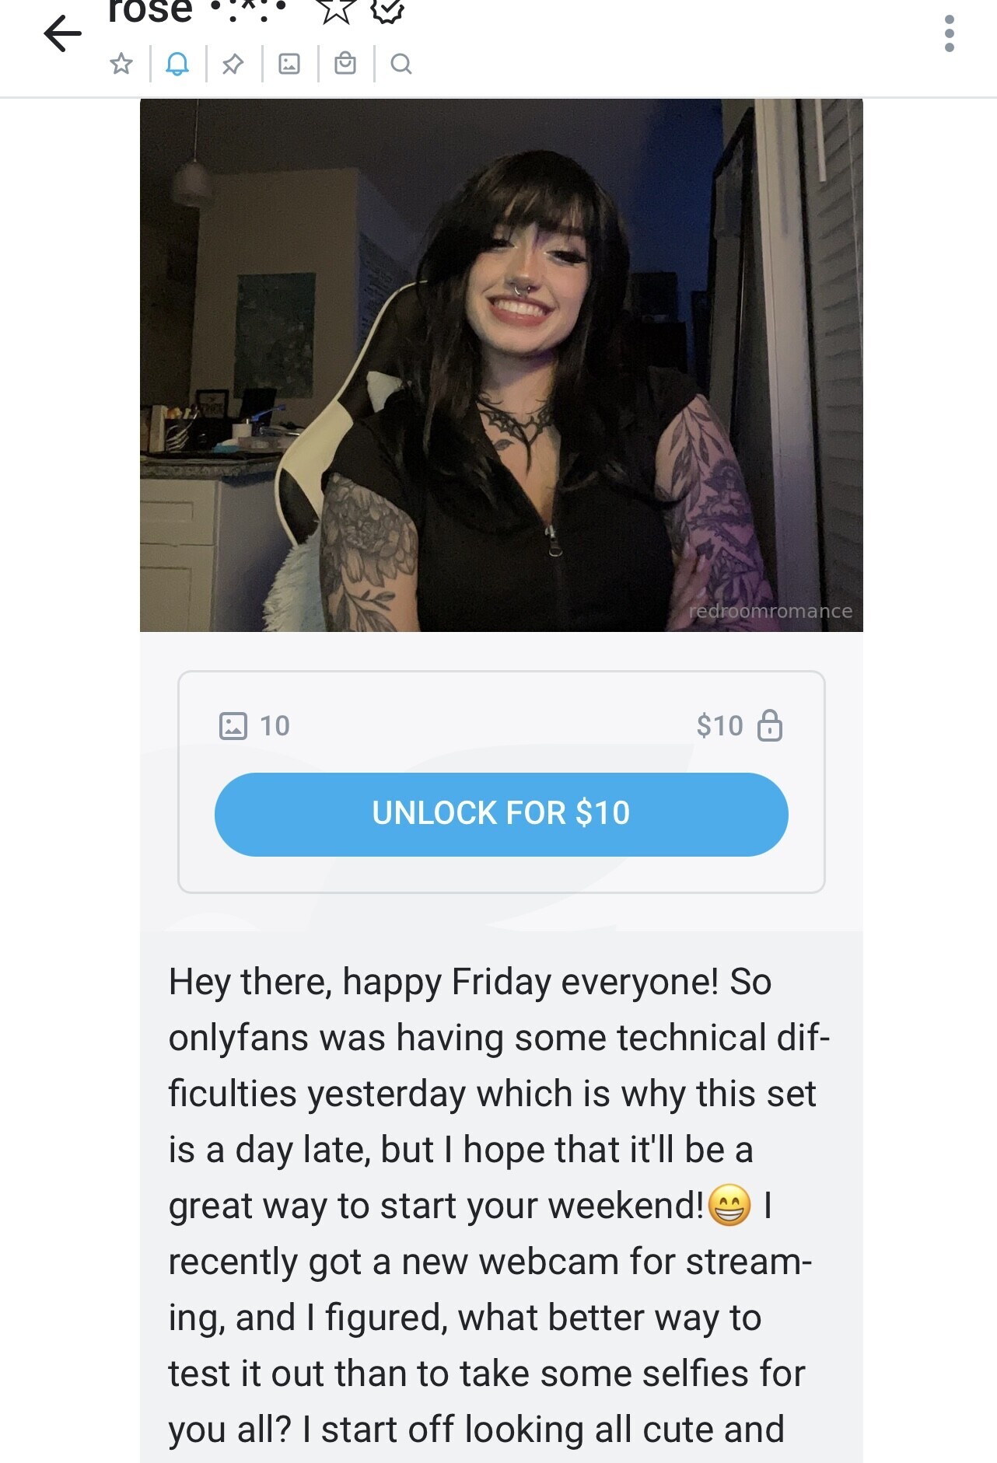
Task: Go back using the left arrow
Action: 63,33
